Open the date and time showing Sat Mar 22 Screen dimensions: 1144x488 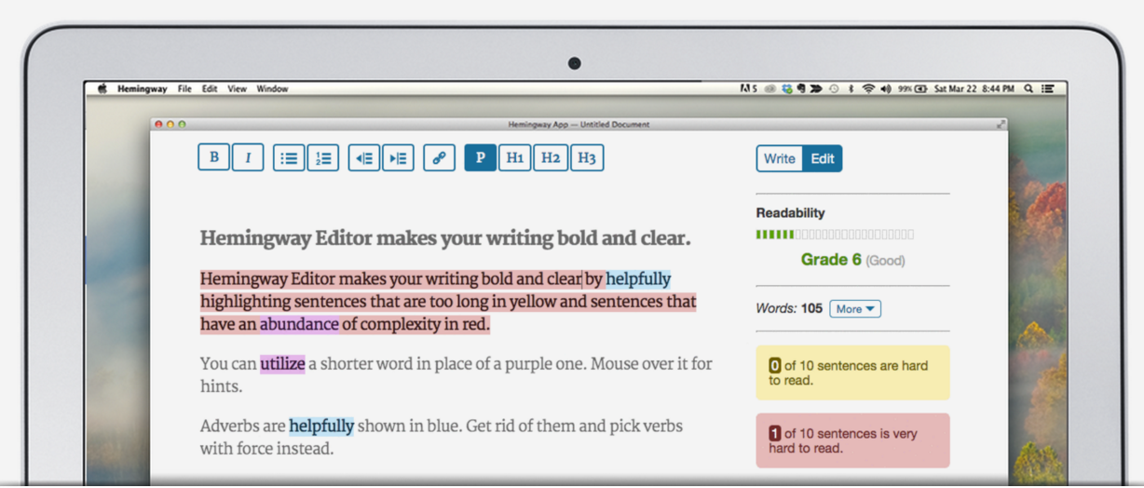click(974, 88)
